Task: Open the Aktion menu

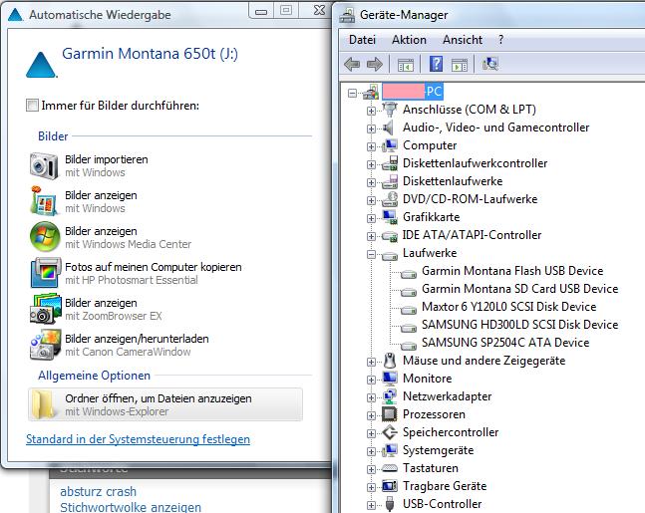Action: click(409, 40)
